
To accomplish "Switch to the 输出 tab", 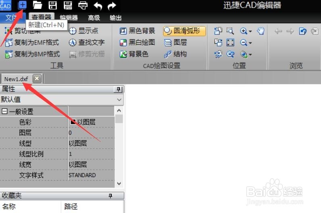I will (116, 18).
